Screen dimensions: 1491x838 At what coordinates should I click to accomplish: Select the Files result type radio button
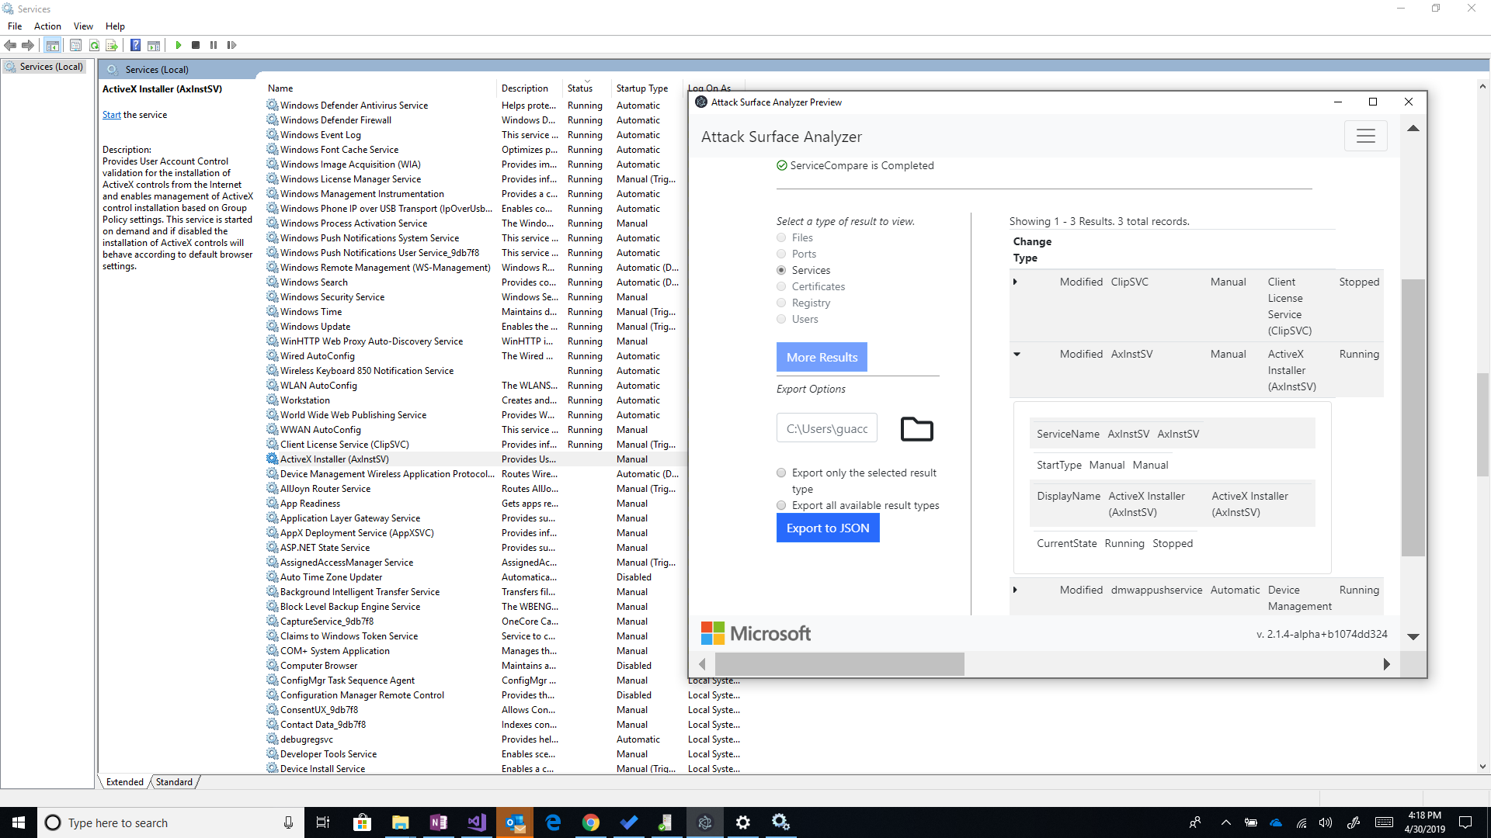click(781, 237)
